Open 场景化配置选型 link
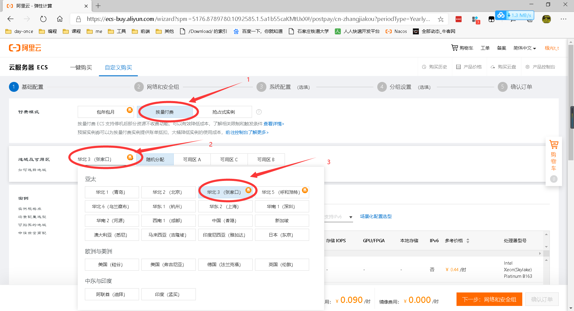This screenshot has width=574, height=311. (x=376, y=216)
